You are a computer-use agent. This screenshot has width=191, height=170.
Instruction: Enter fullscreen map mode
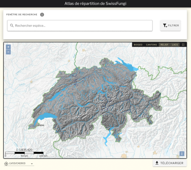point(183,45)
